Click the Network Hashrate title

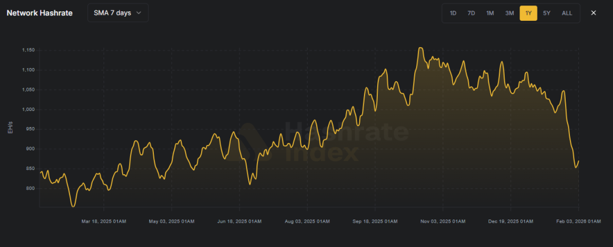pos(40,13)
